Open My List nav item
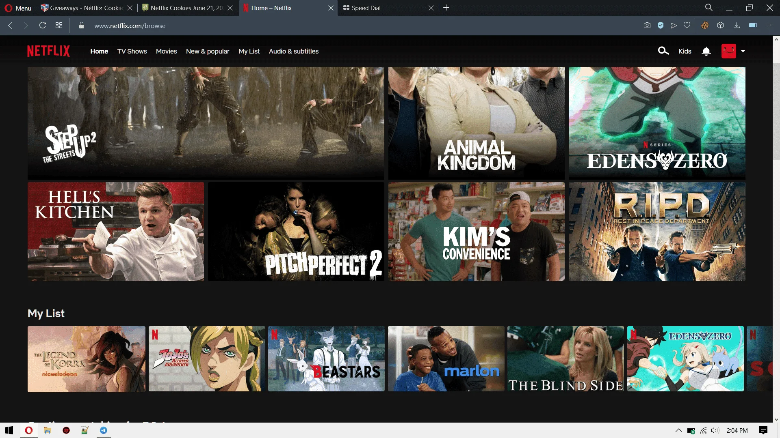 (249, 51)
